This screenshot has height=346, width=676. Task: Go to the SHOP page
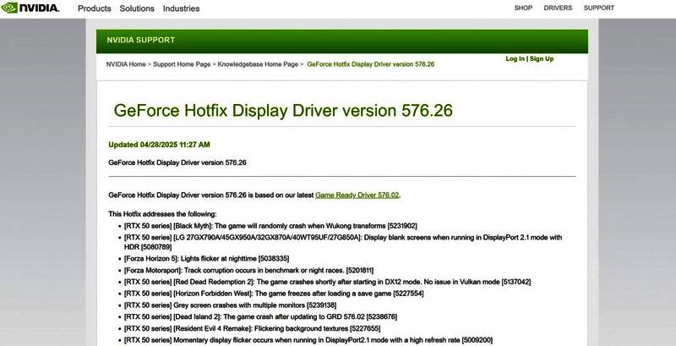(523, 8)
